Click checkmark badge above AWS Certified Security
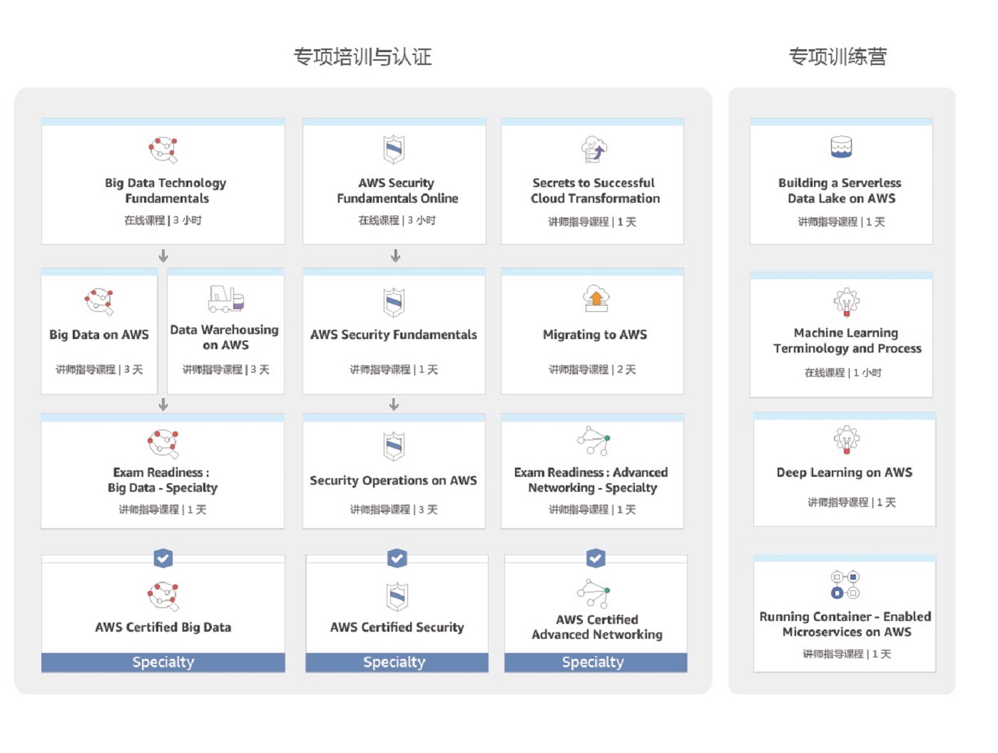 pos(397,558)
